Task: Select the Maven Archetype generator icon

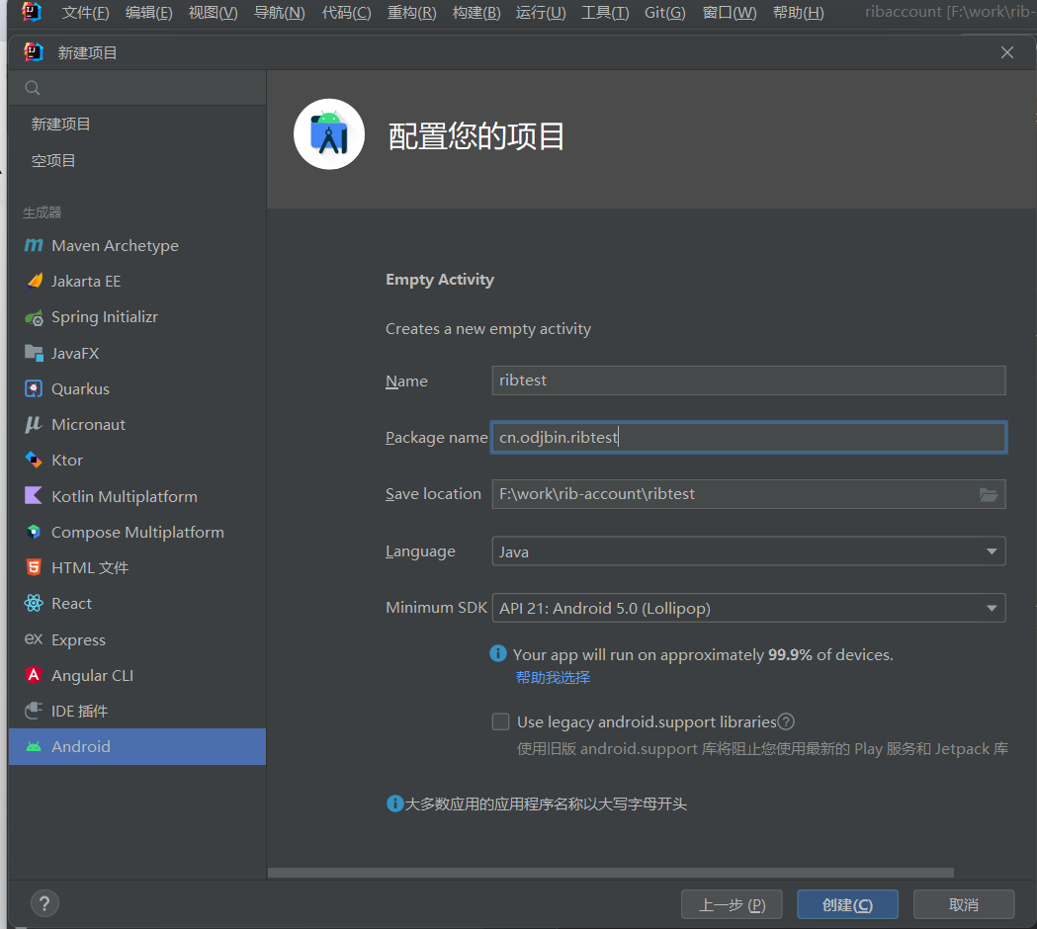Action: [34, 245]
